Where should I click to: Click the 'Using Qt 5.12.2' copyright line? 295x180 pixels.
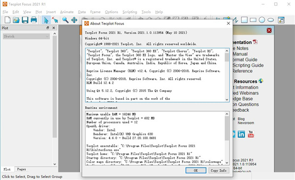pyautogui.click(x=129, y=90)
